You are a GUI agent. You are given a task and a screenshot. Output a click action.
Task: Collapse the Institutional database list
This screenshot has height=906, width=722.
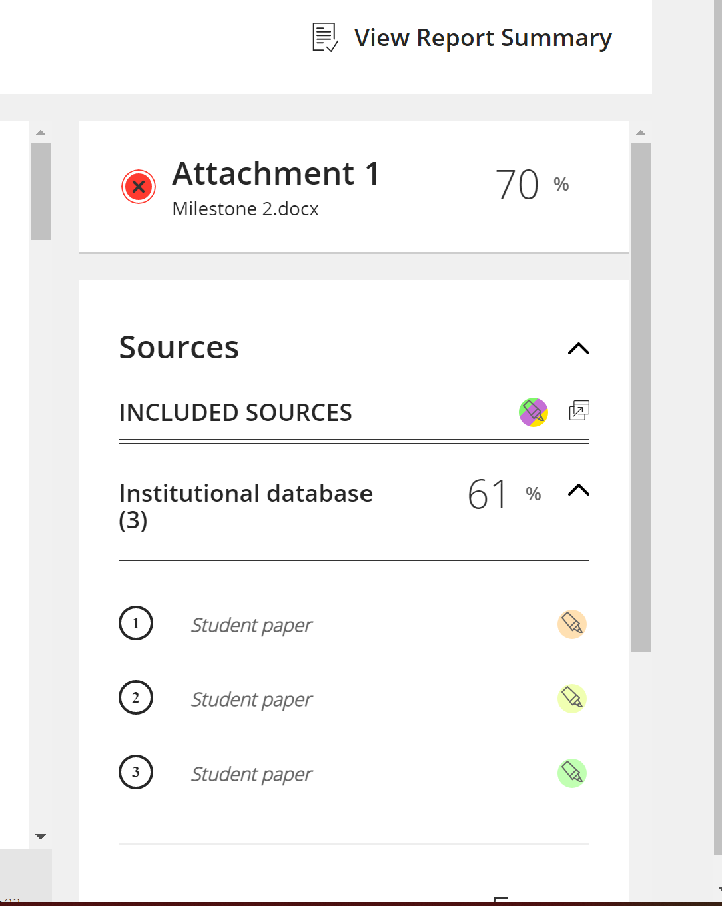(579, 490)
